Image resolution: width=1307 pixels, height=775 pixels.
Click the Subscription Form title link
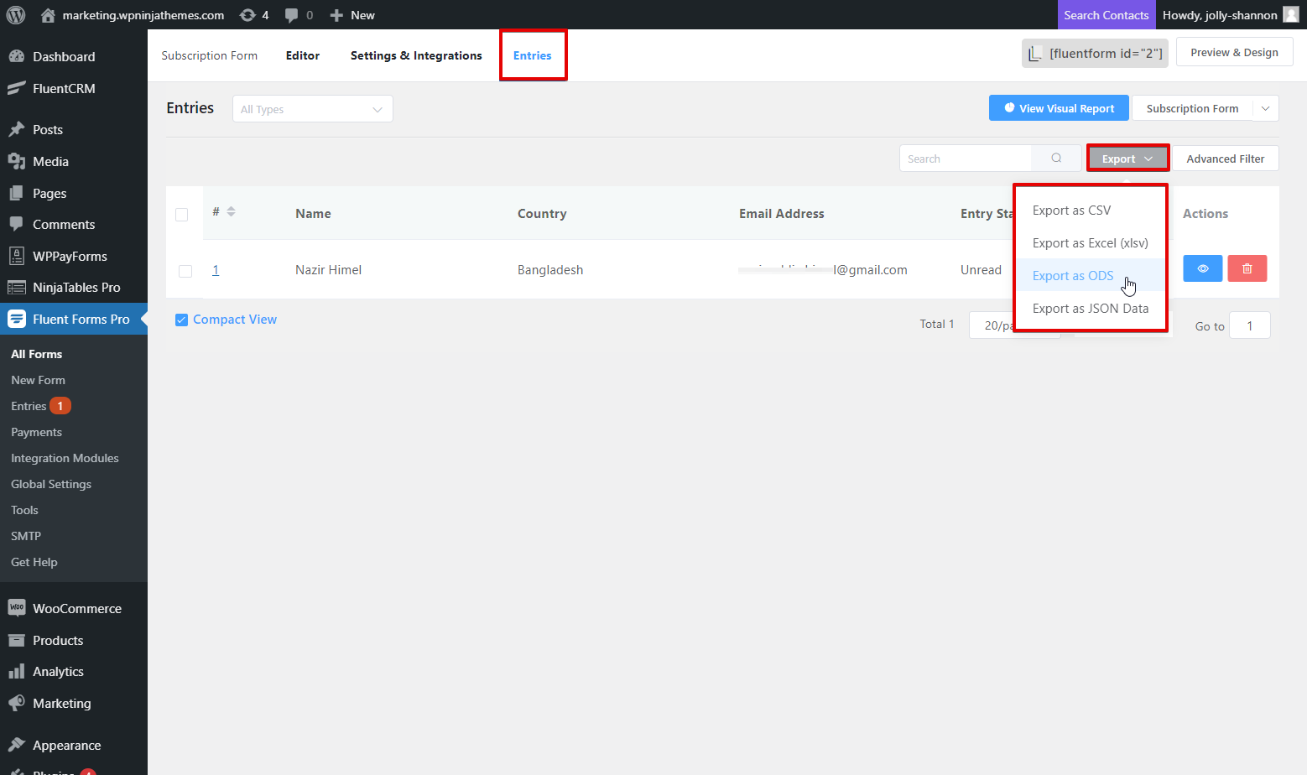pyautogui.click(x=209, y=55)
